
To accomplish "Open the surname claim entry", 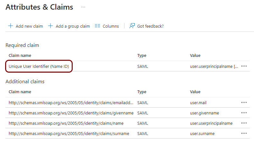I will pyautogui.click(x=69, y=133).
